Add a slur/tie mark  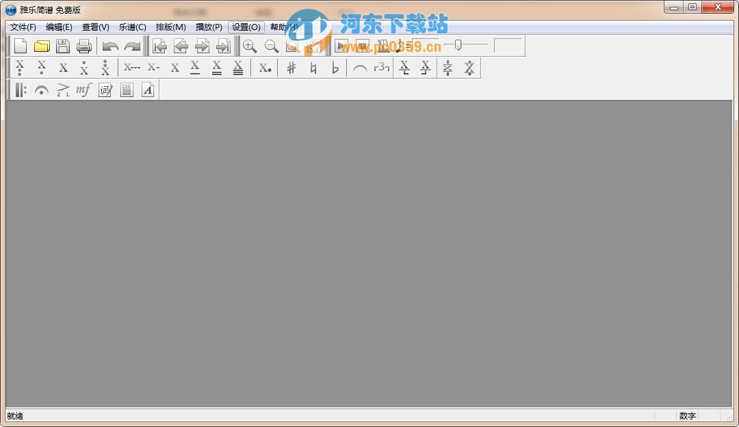361,67
